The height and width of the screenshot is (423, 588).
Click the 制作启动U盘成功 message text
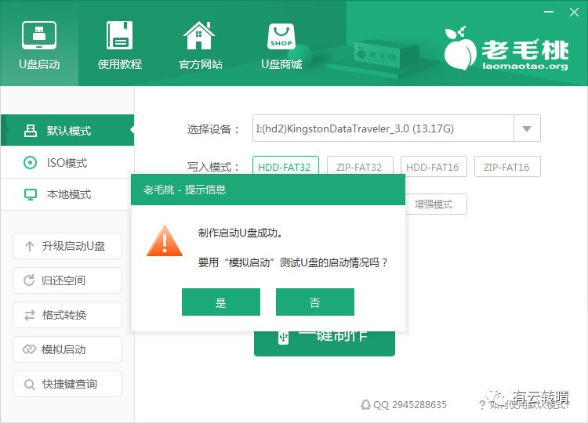(241, 233)
